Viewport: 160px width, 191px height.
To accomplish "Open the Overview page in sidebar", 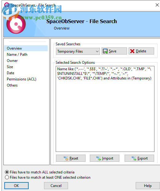I will 26,48.
